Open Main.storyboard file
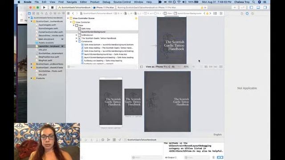This screenshot has width=285, height=160. [46, 39]
